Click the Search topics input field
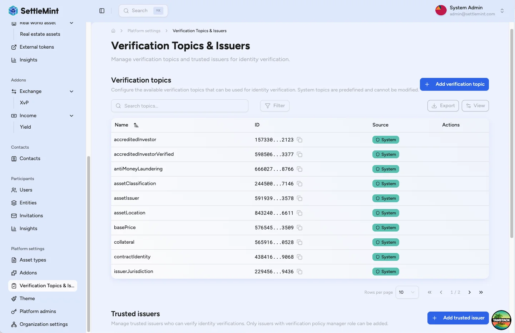 click(x=180, y=106)
